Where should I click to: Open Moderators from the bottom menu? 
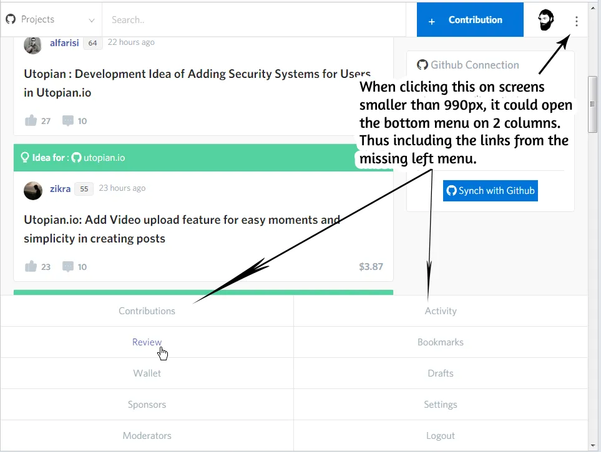147,436
